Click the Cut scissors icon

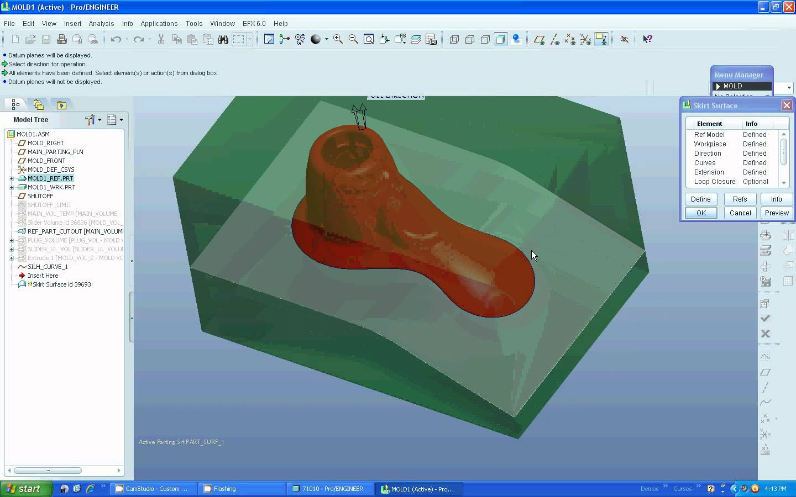coord(161,39)
